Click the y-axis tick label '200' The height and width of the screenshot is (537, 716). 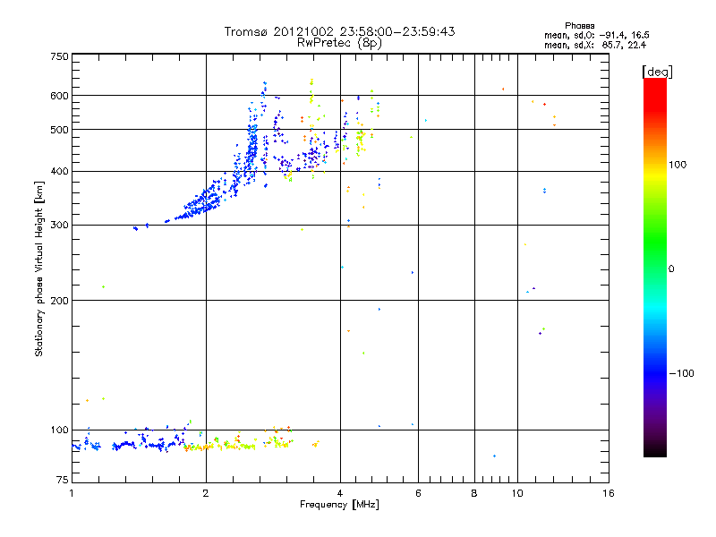tap(59, 301)
